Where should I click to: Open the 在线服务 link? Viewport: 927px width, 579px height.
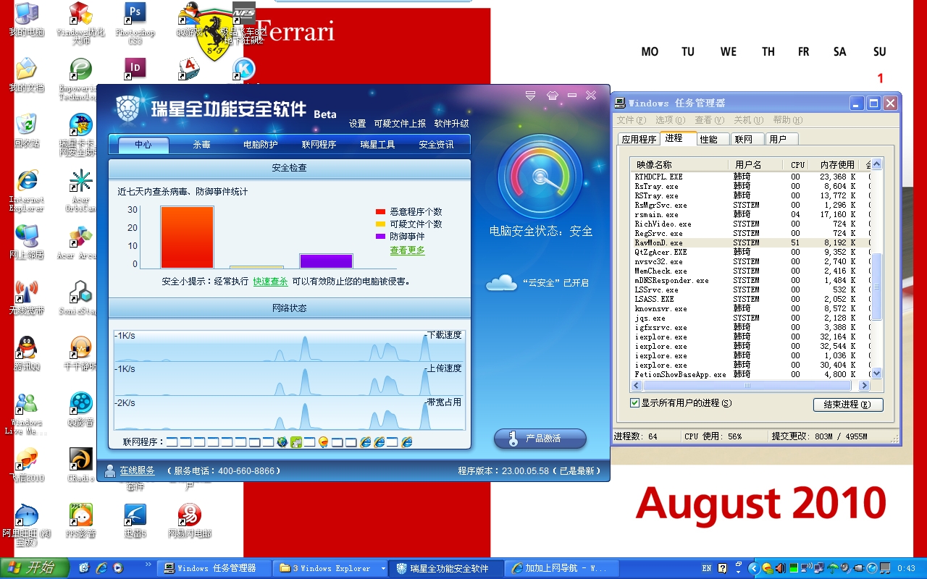138,470
